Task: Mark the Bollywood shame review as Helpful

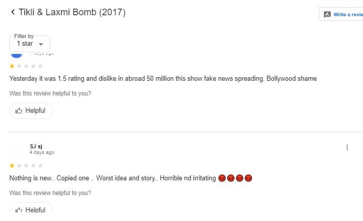Action: point(31,111)
